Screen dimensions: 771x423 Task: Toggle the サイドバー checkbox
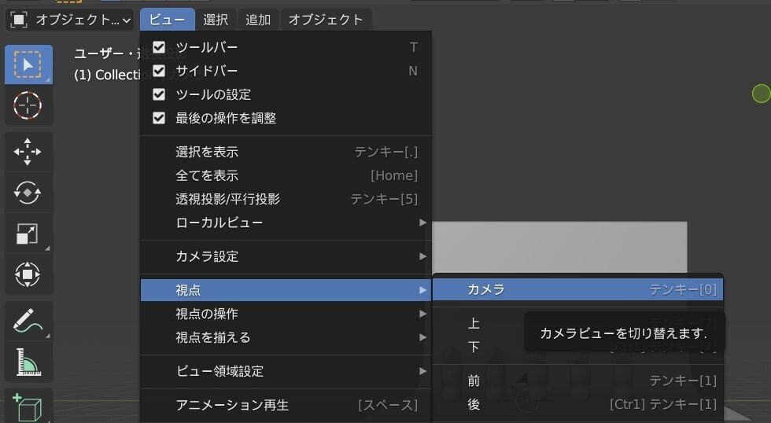(159, 71)
